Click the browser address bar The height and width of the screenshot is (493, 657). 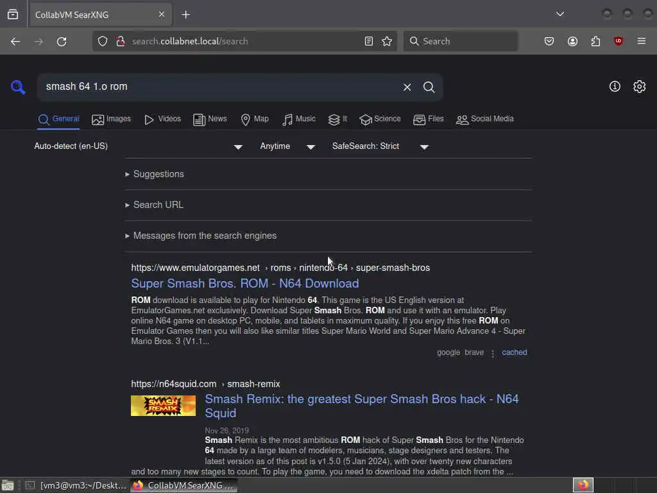[x=245, y=41]
